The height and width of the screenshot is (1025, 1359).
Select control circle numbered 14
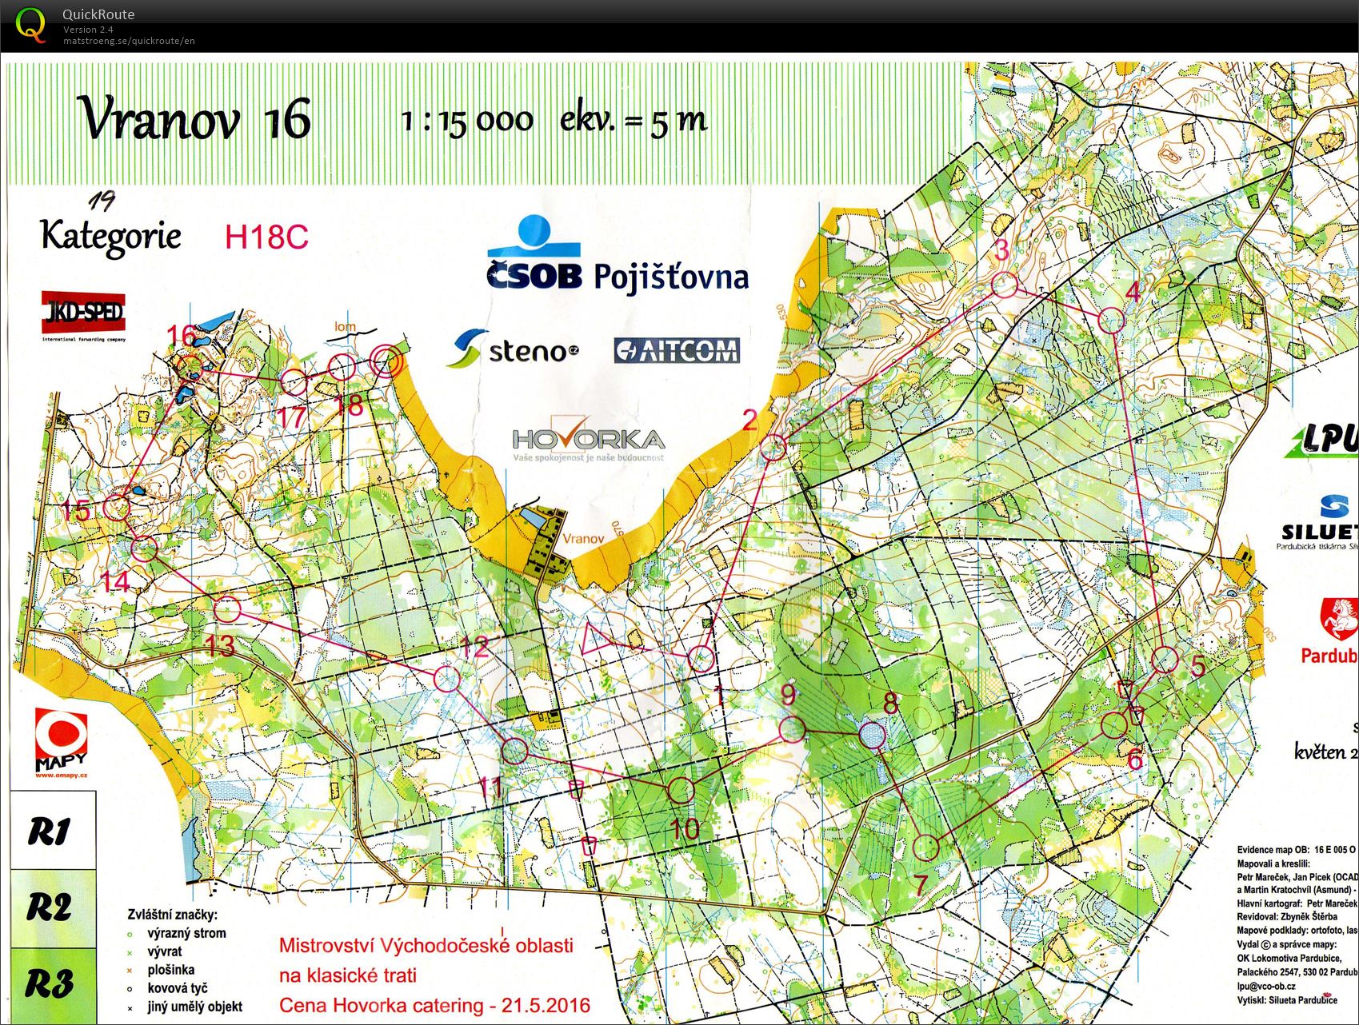click(x=144, y=549)
